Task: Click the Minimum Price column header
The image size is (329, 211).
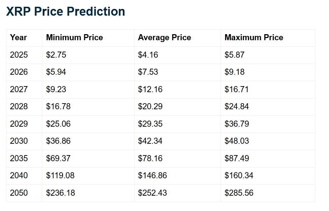Action: 74,38
